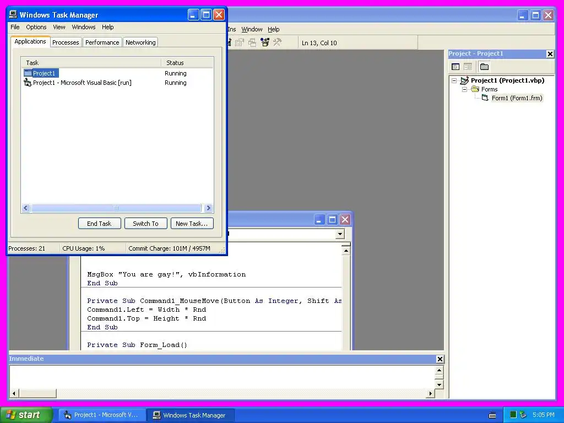Switch to the Processes tab
The width and height of the screenshot is (564, 423).
coord(66,42)
